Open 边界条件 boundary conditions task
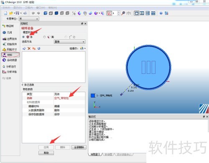 coord(10,39)
